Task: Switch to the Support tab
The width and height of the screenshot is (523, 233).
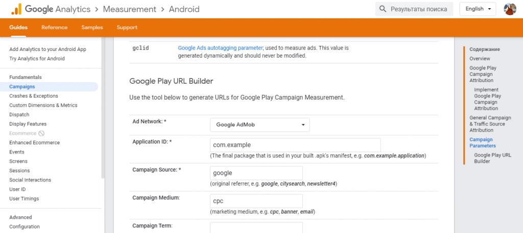Action: [127, 28]
